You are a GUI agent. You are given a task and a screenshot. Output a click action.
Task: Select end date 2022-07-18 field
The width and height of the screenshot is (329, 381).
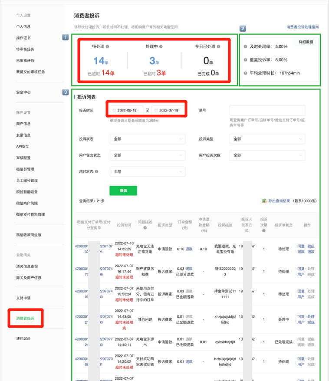(x=168, y=110)
